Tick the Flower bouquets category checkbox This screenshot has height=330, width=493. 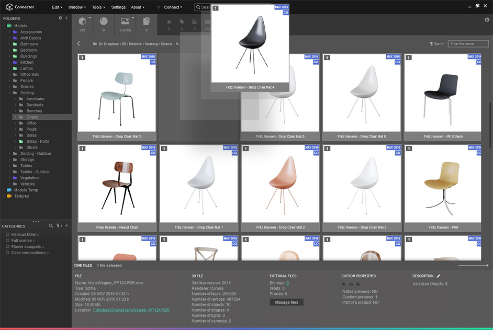pos(7,246)
